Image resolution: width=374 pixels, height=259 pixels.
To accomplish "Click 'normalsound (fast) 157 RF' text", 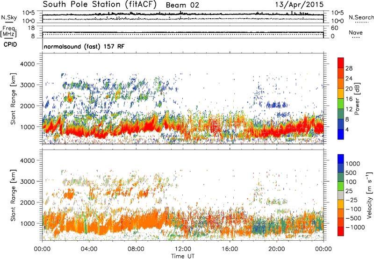I will click(84, 46).
